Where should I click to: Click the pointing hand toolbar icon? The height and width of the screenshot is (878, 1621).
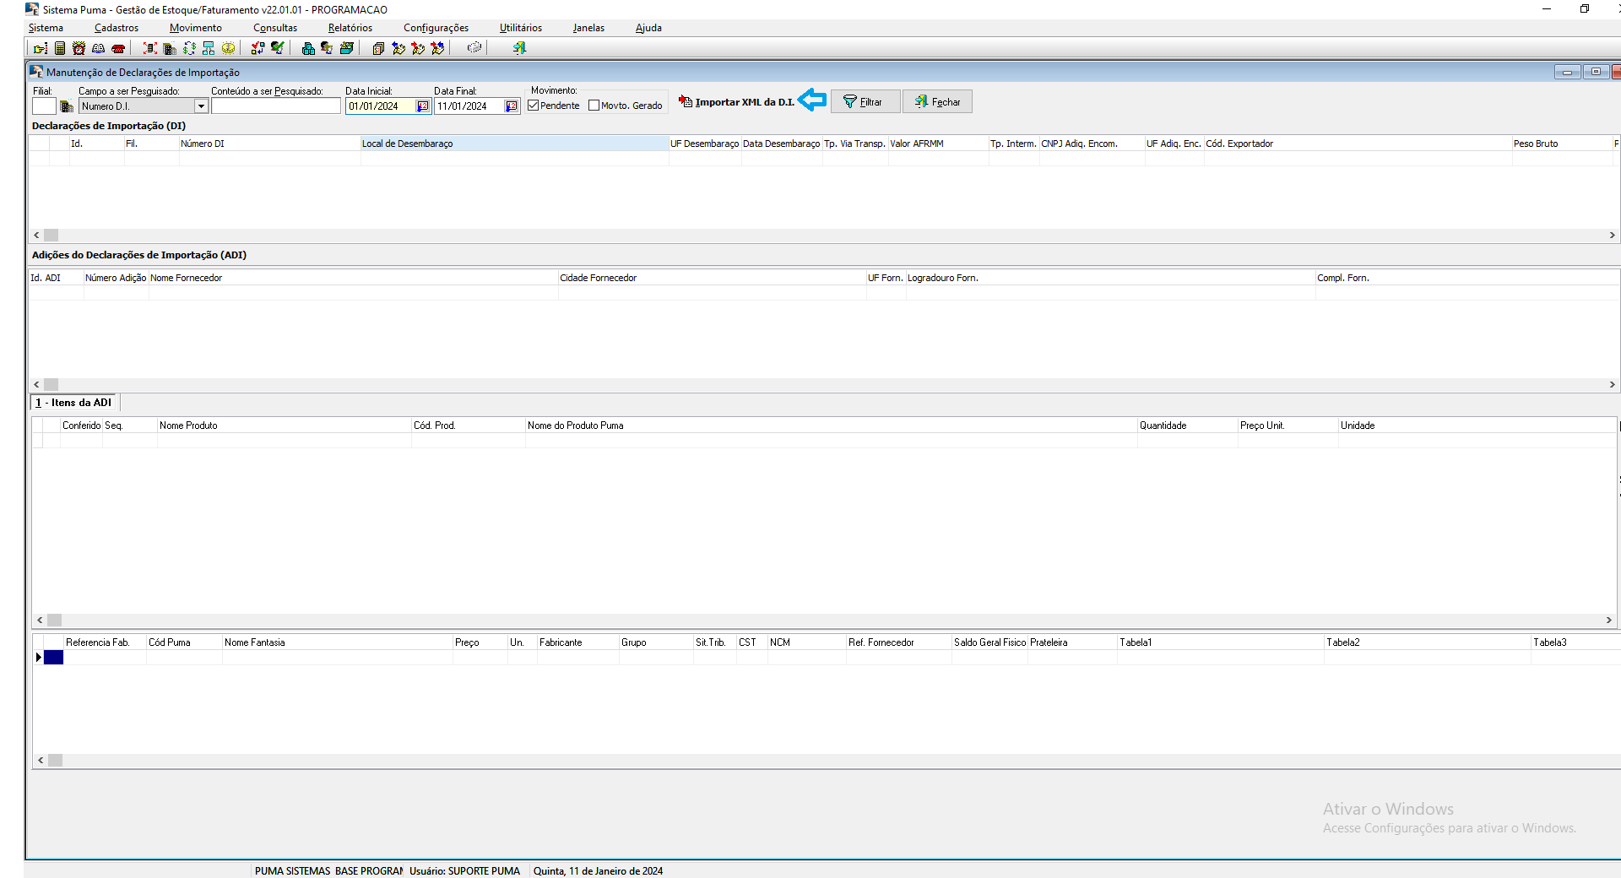pyautogui.click(x=41, y=48)
